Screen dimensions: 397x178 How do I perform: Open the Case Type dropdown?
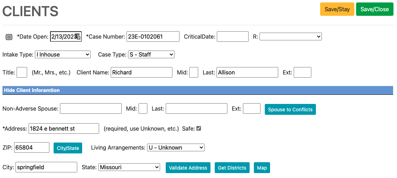point(151,54)
